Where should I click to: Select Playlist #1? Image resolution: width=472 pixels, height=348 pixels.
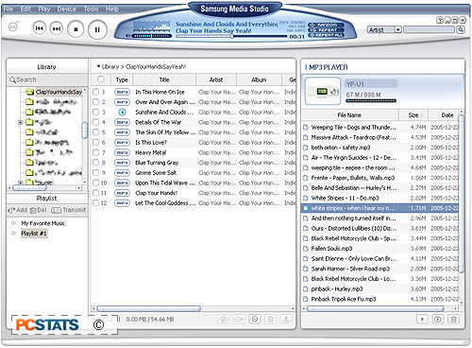34,234
